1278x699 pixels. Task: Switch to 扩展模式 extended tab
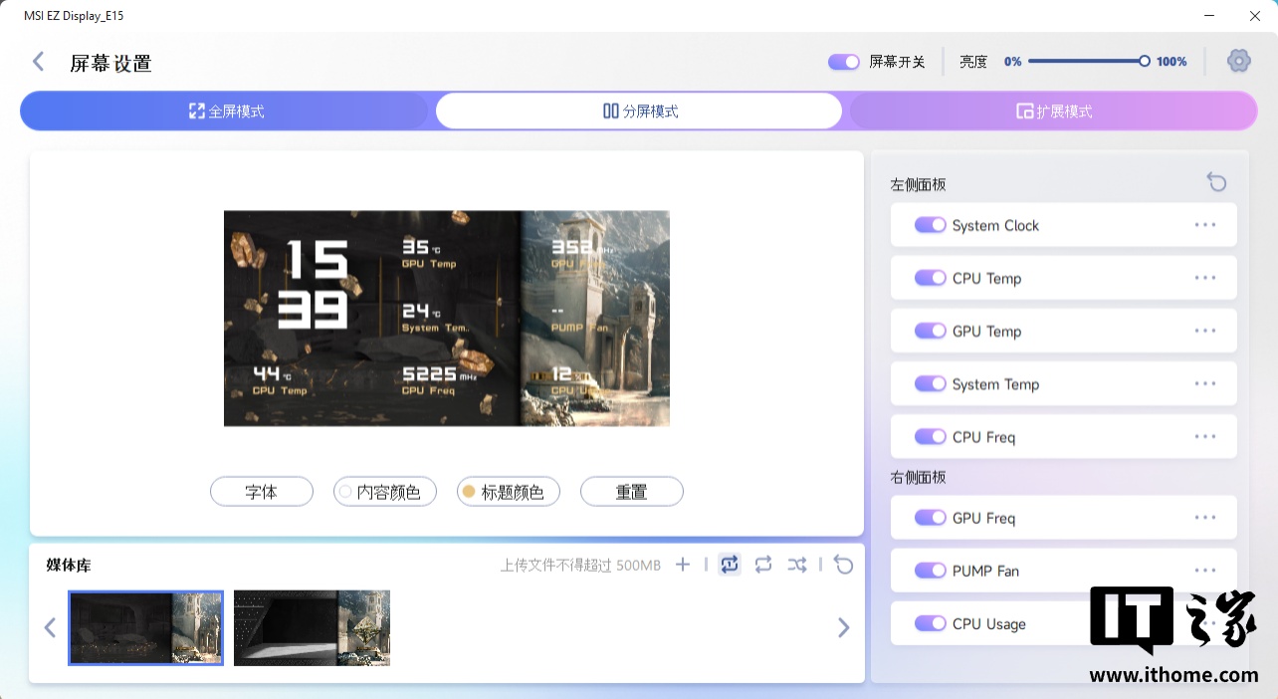click(x=1053, y=112)
